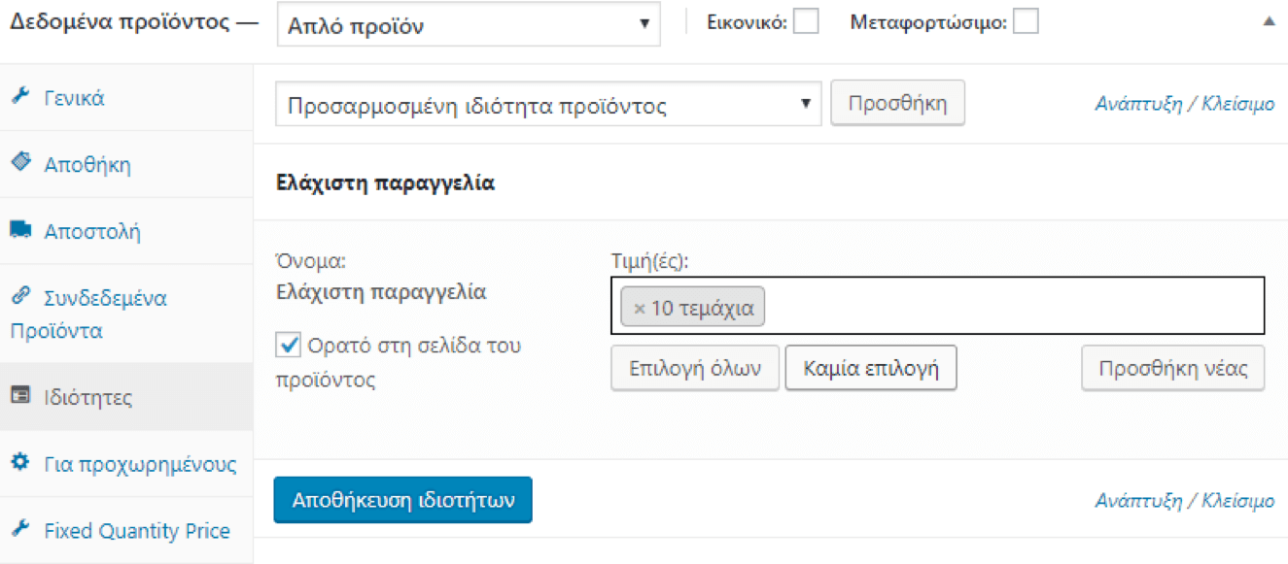Enable the Εικονικό checkbox
Image resolution: width=1288 pixels, height=564 pixels.
(805, 21)
